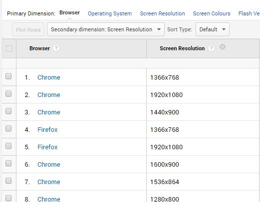
Task: Open Firefox link in row 5
Action: coord(47,147)
